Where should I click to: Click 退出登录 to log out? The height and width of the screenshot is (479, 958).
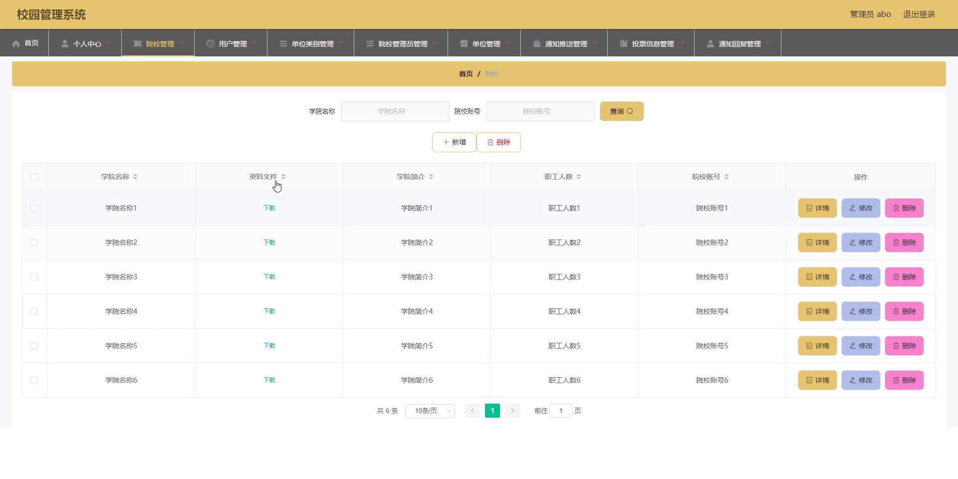coord(919,14)
